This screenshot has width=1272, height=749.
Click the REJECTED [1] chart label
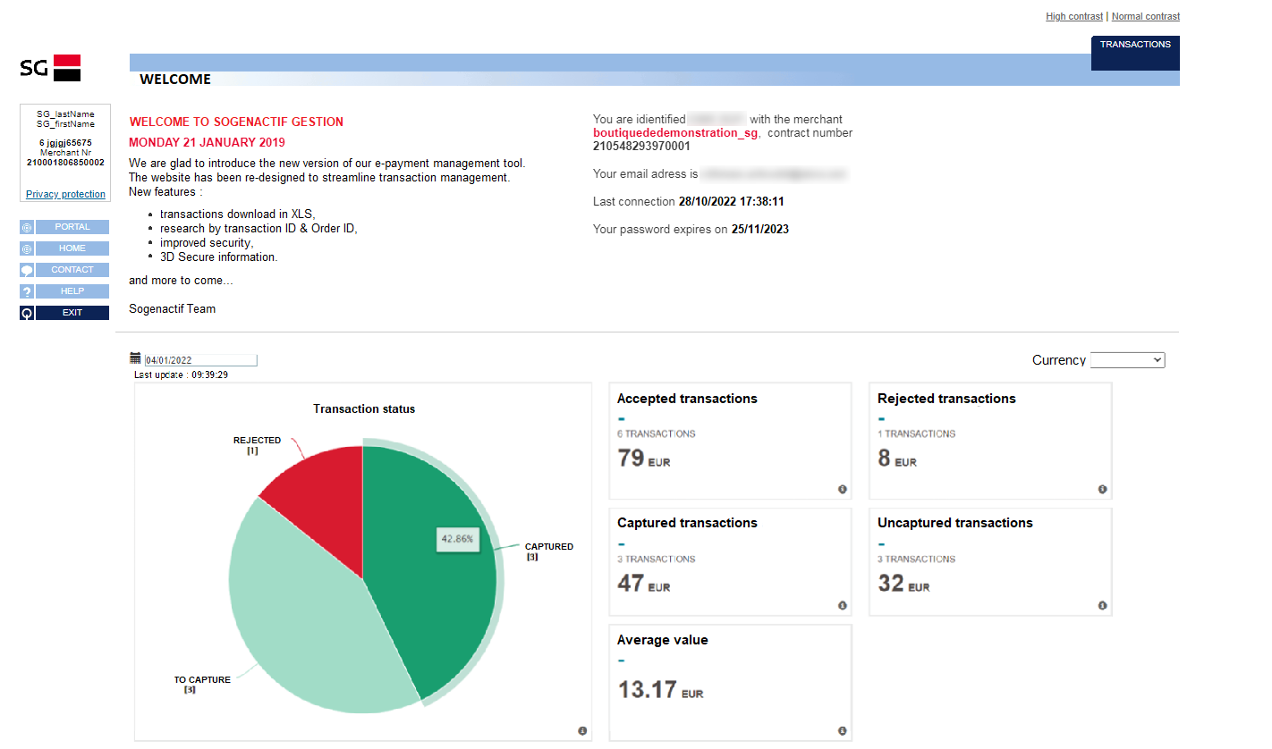pyautogui.click(x=257, y=445)
